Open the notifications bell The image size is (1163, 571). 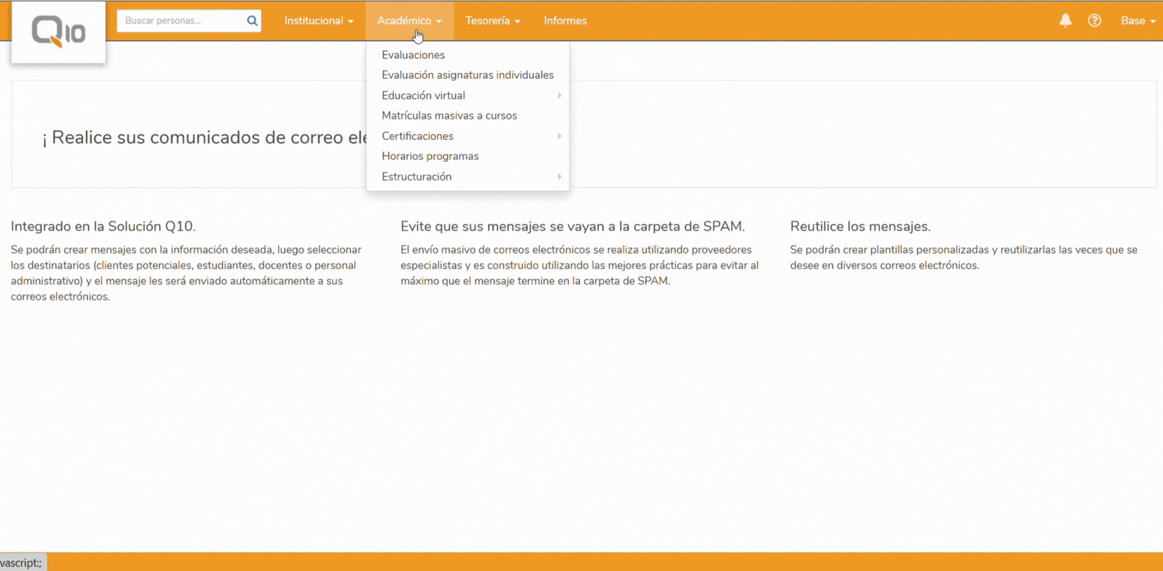point(1065,21)
